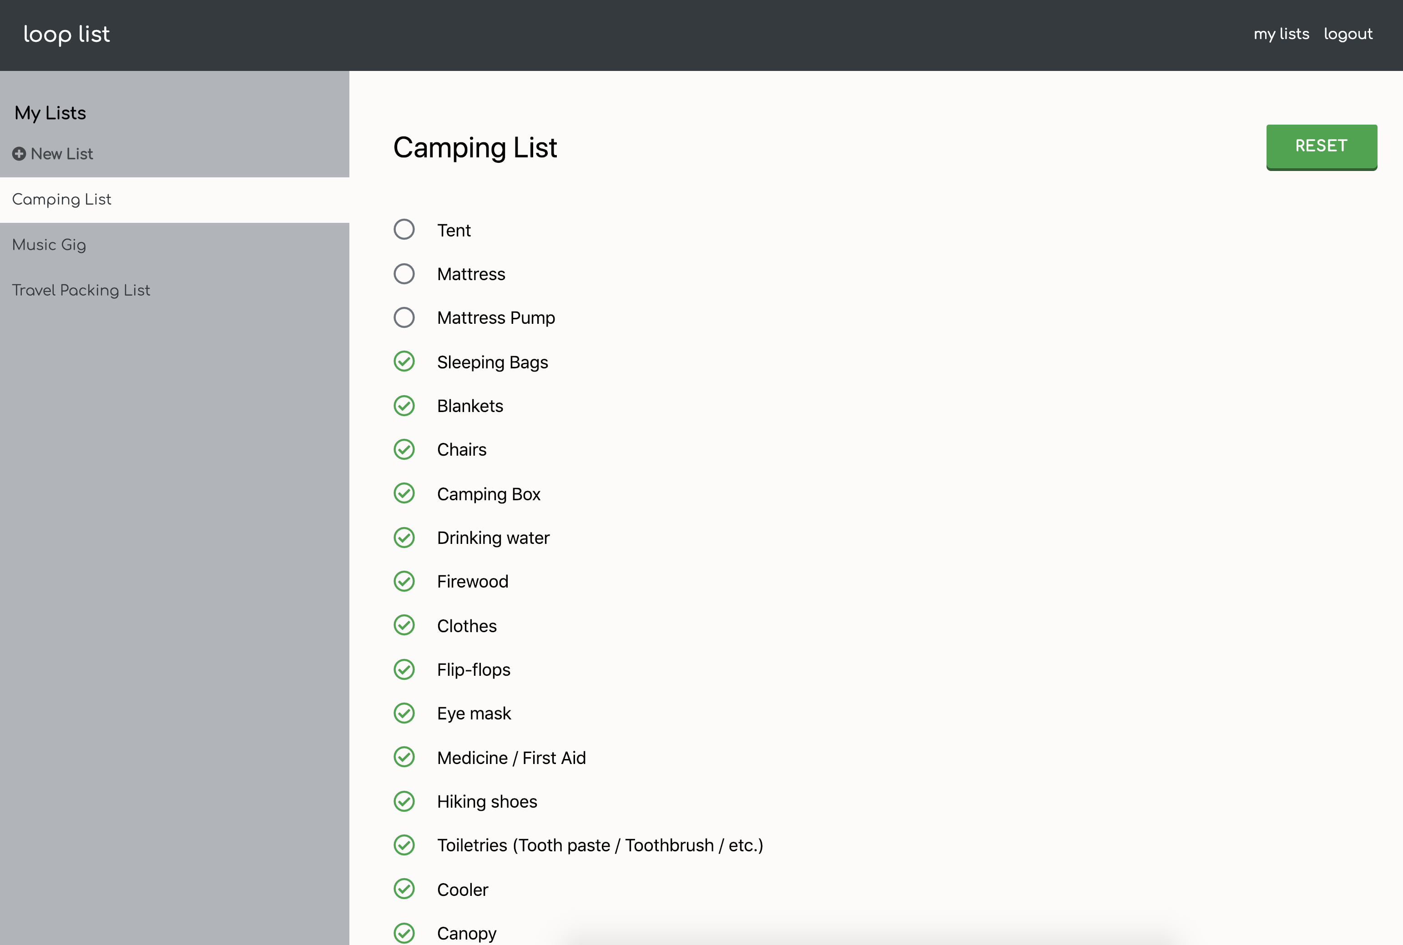Toggle the Eye mask checkmark
The width and height of the screenshot is (1403, 945).
[404, 714]
